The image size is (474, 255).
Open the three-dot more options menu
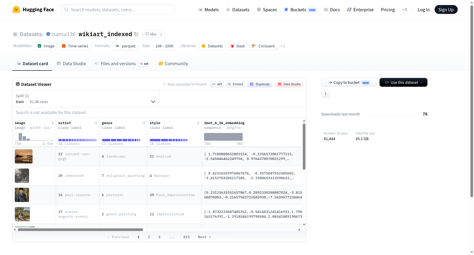(326, 94)
